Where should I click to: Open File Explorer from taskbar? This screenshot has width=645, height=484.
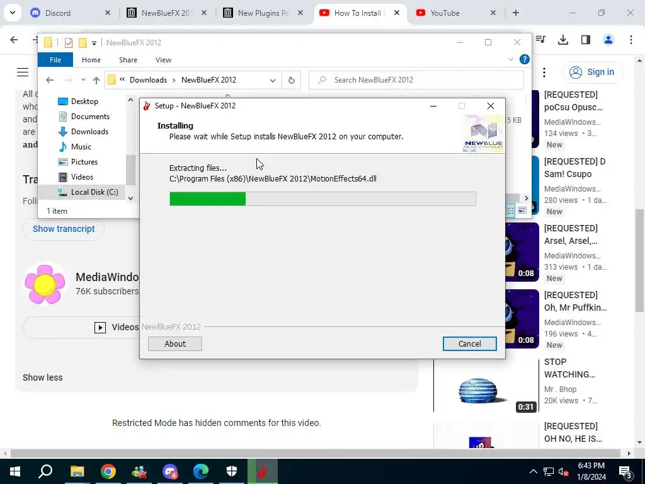coord(77,471)
